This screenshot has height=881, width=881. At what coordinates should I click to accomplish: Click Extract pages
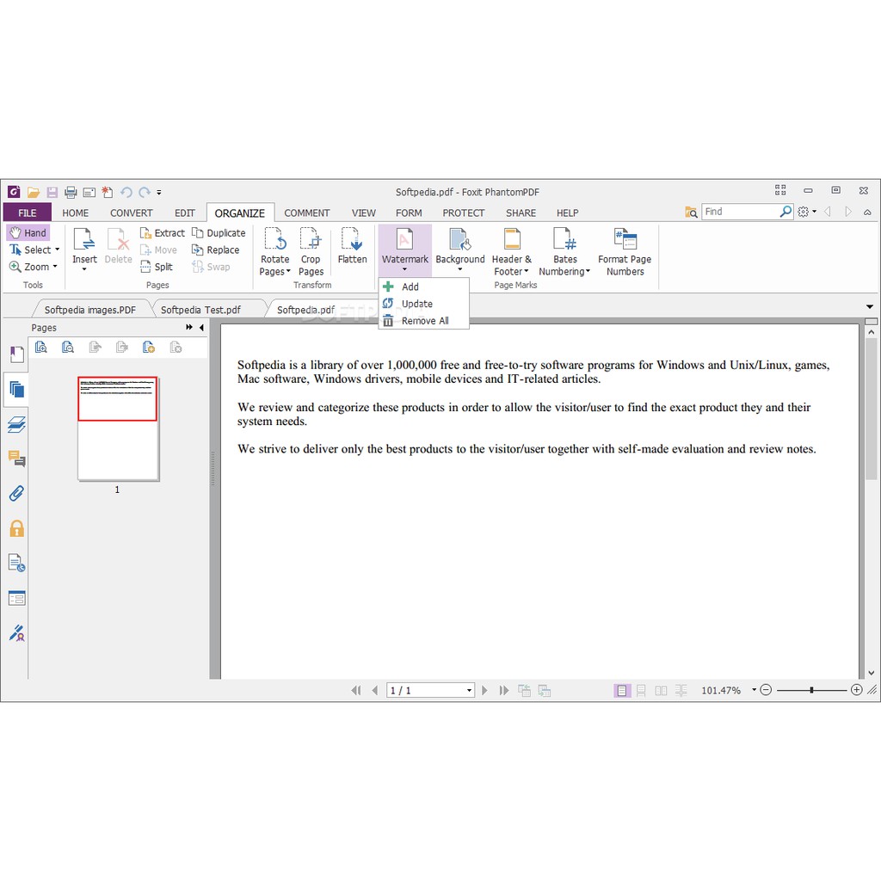(162, 232)
